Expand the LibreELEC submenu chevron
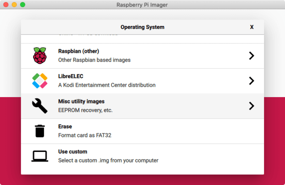This screenshot has width=285, height=185. point(252,81)
